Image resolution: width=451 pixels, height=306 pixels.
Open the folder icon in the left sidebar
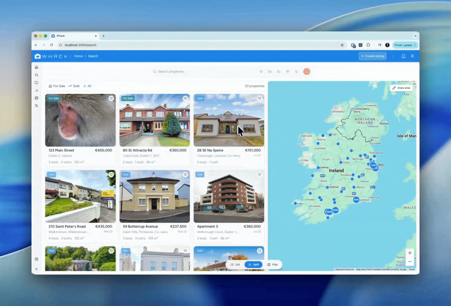(x=37, y=83)
